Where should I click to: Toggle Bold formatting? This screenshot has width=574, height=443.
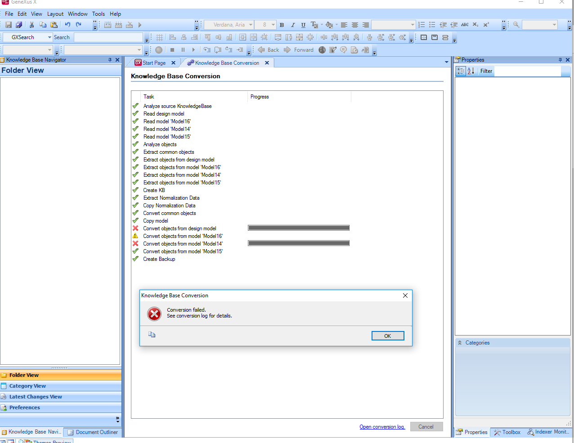pos(282,25)
